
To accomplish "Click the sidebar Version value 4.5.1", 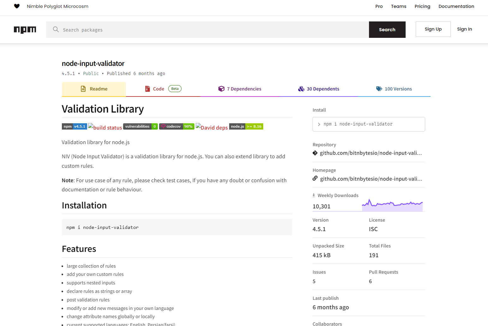I will 319,229.
